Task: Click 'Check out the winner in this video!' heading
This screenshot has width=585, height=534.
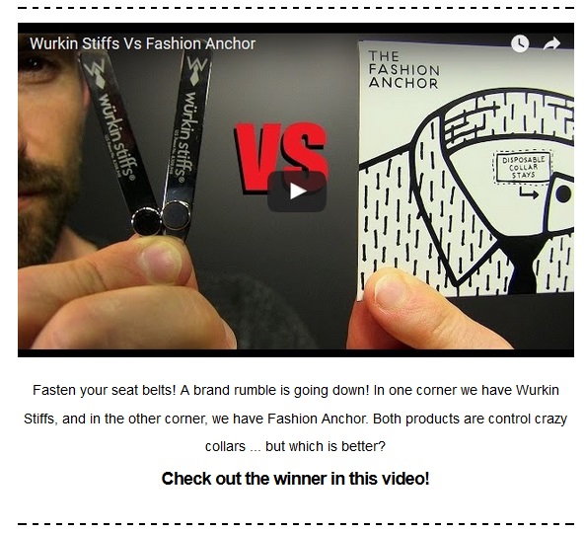Action: [296, 479]
